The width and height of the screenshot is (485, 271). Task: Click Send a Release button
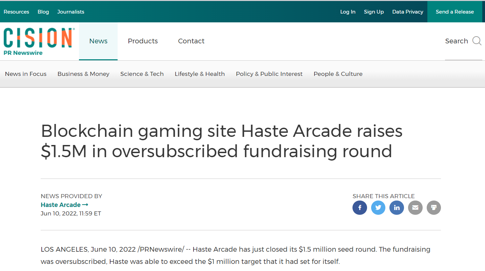click(455, 12)
